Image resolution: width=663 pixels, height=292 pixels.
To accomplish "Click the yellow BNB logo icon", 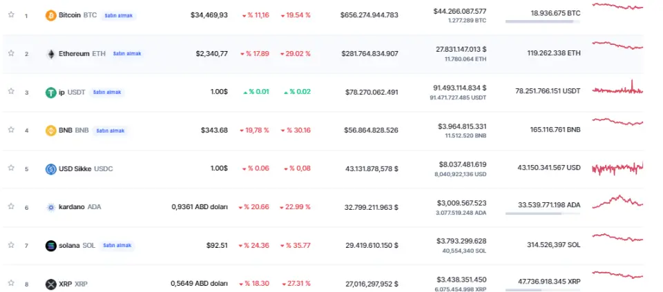I will click(x=50, y=130).
